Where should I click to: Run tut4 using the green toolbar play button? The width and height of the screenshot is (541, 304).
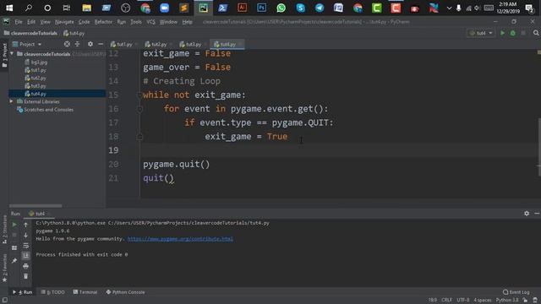tap(502, 33)
